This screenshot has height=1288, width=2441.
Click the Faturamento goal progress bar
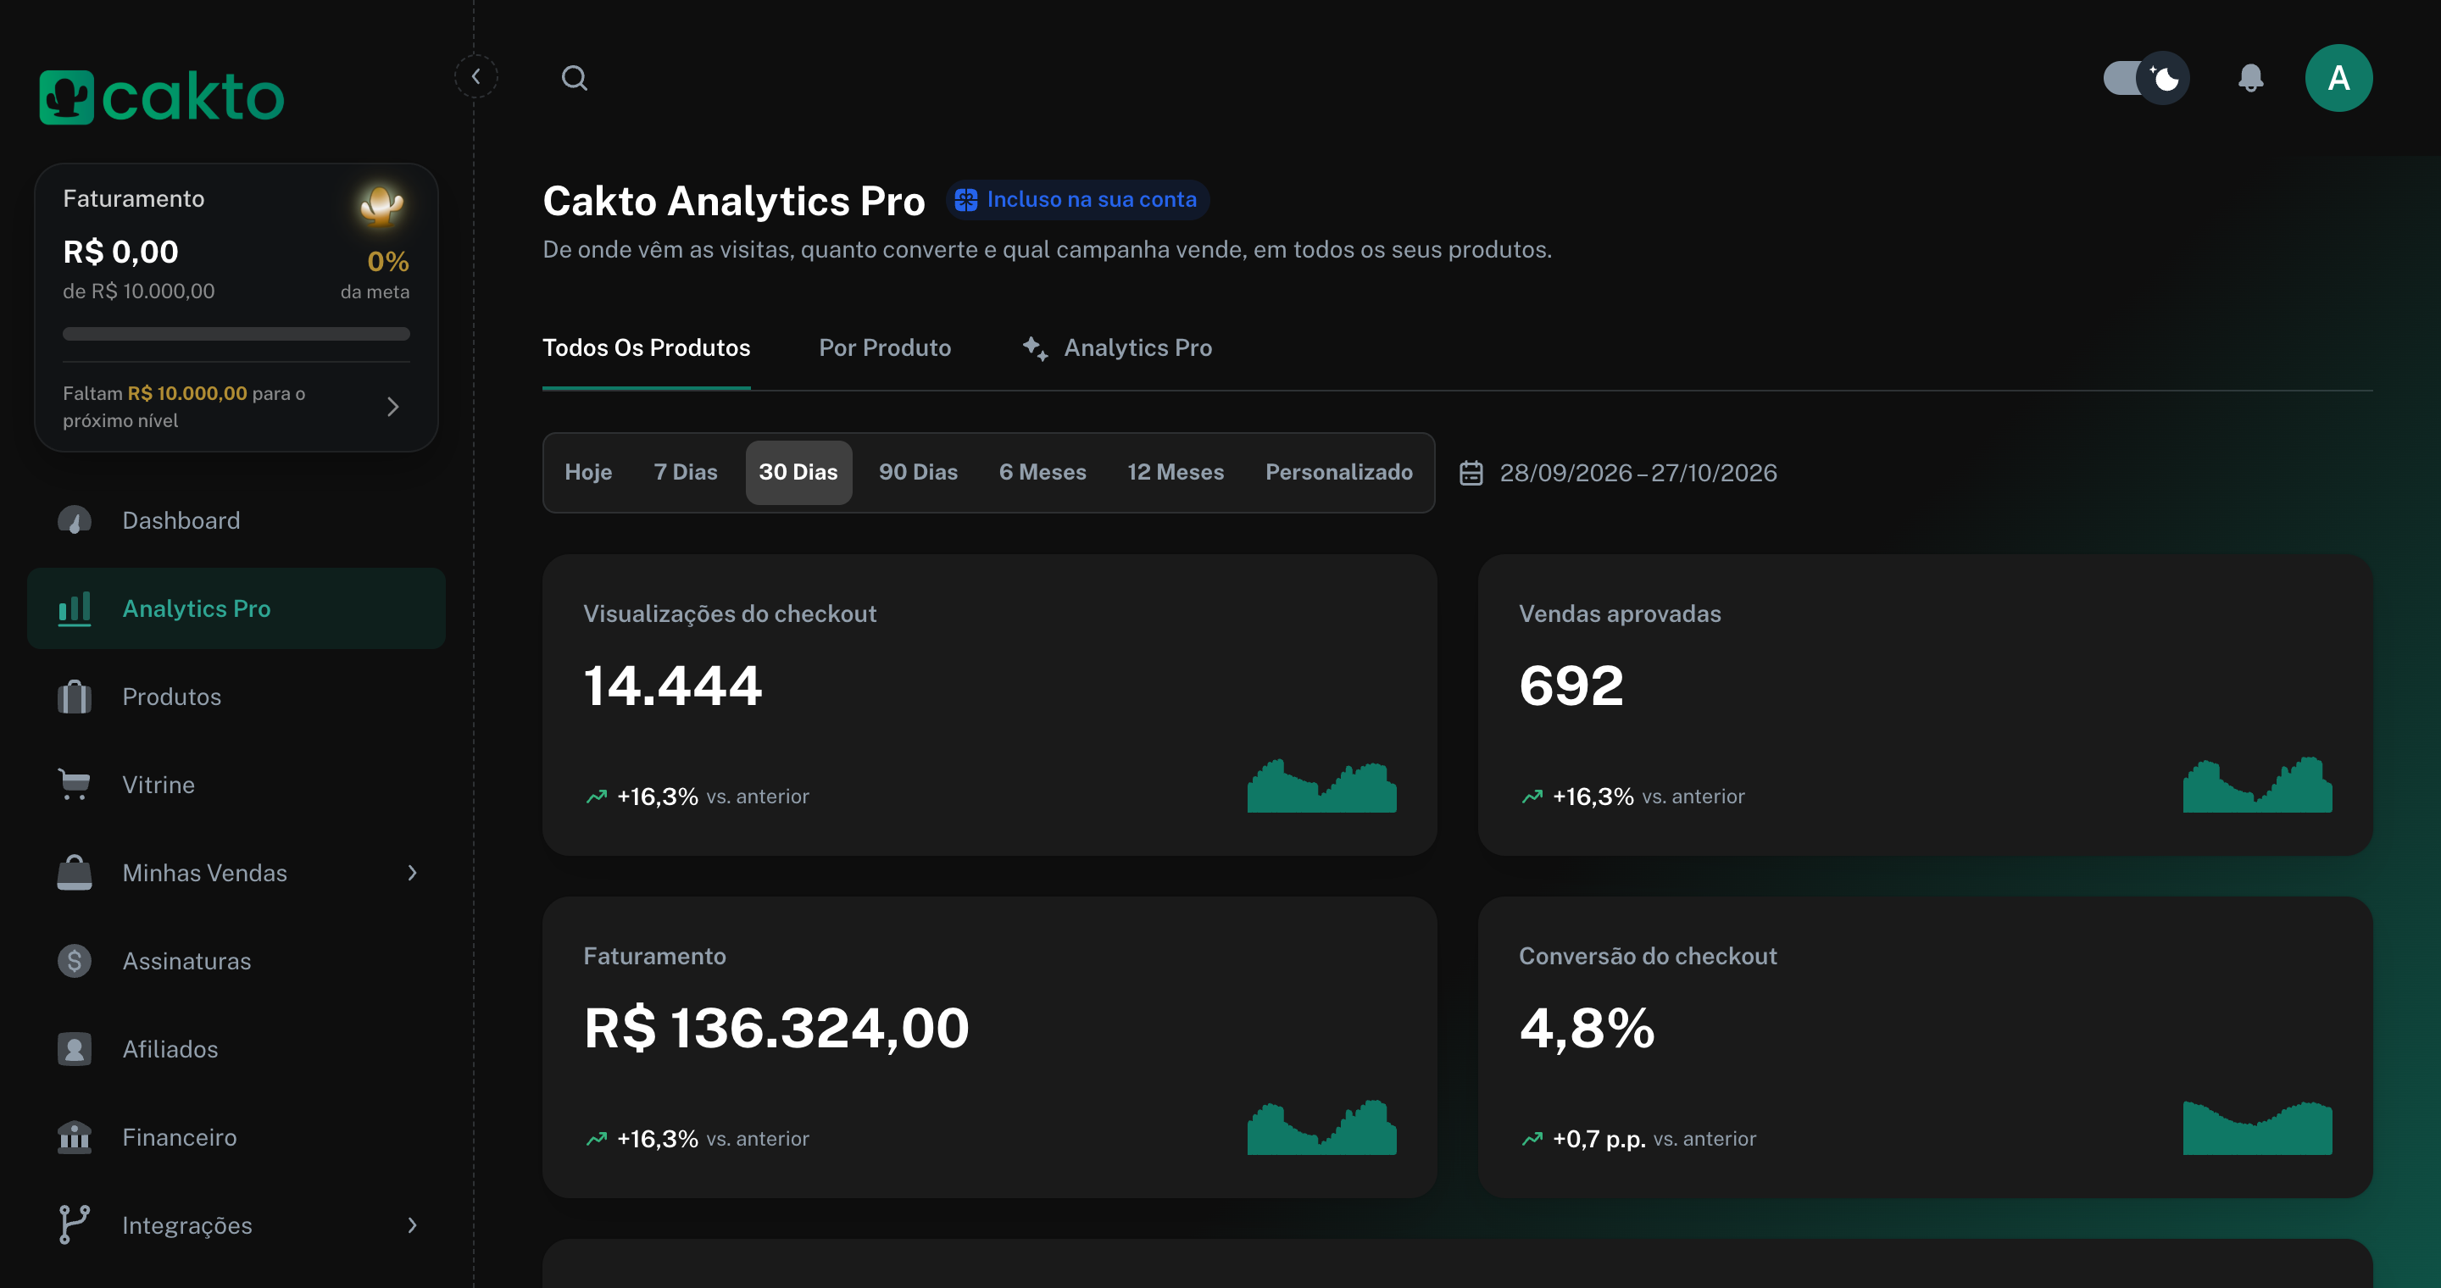click(x=236, y=333)
